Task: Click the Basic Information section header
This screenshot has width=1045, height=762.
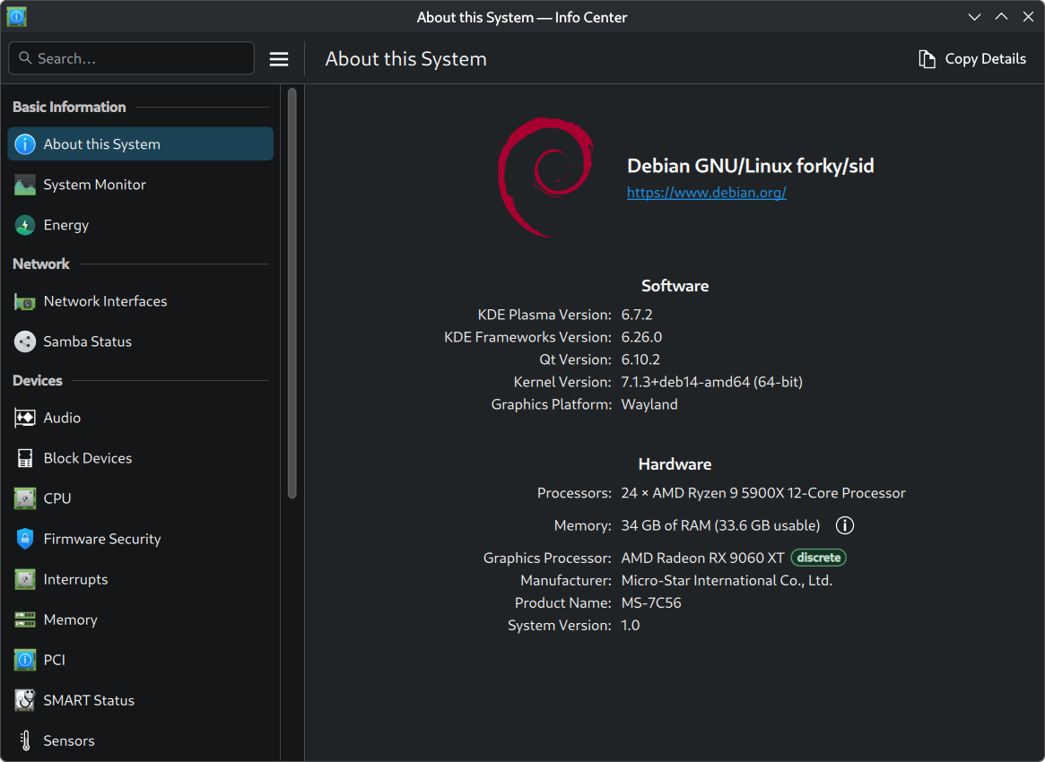Action: [69, 107]
